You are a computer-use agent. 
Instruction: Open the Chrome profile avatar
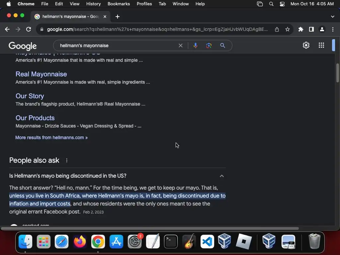pyautogui.click(x=322, y=29)
